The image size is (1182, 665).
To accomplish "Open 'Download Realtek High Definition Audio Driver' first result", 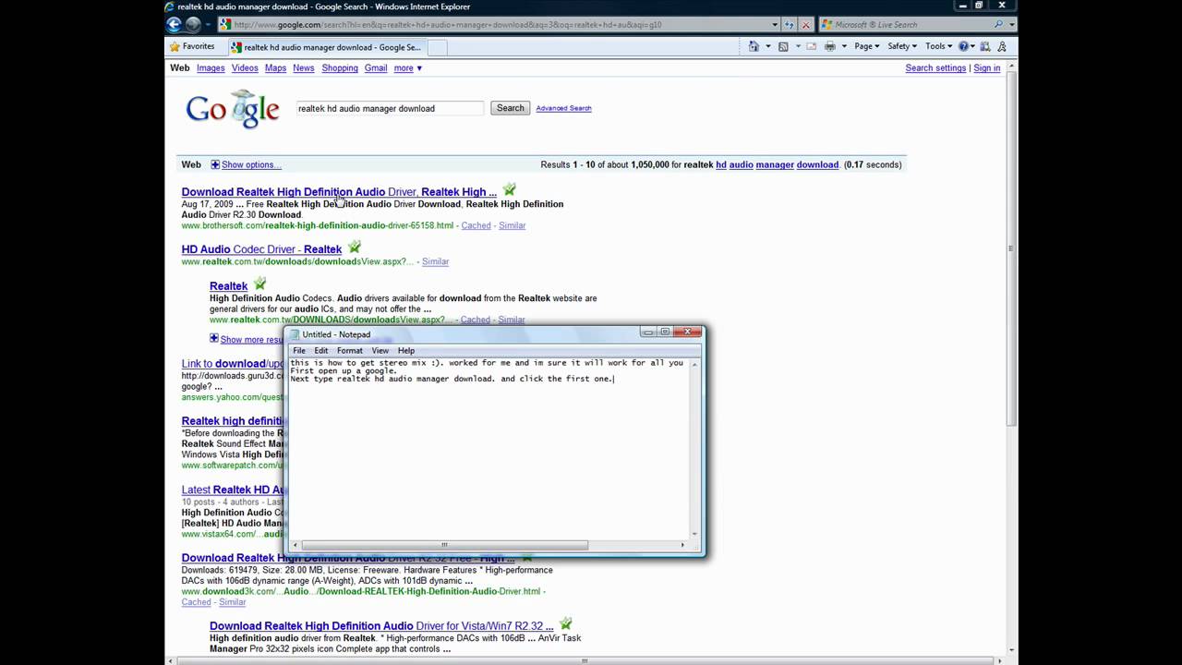I will pyautogui.click(x=339, y=192).
